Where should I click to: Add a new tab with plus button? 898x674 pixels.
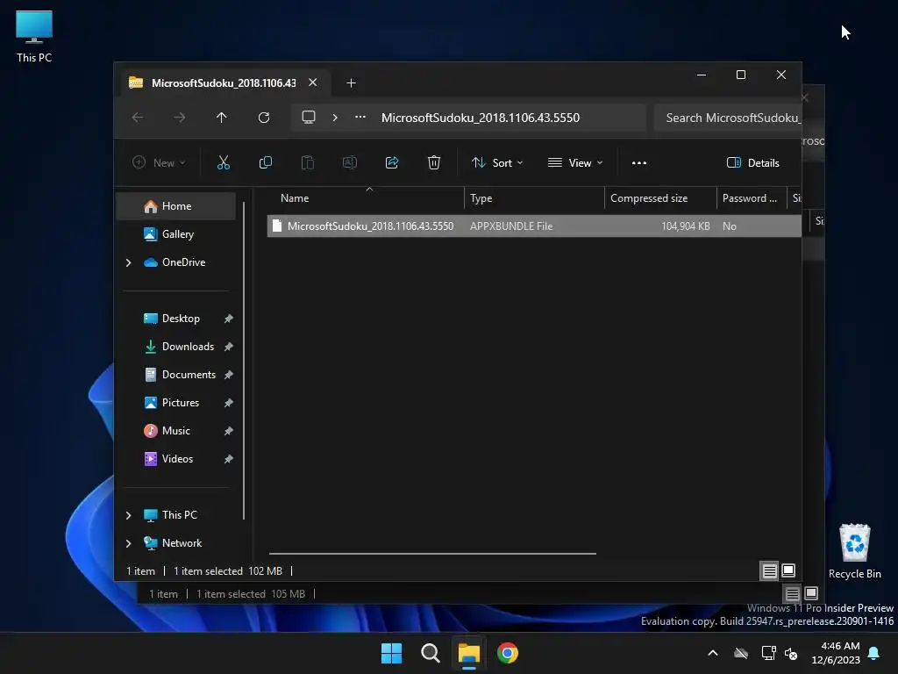[x=351, y=83]
